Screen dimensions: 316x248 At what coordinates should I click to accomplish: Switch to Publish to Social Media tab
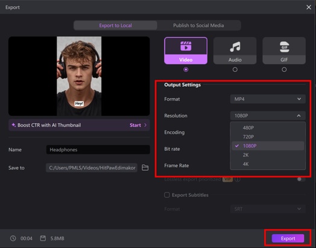click(198, 25)
